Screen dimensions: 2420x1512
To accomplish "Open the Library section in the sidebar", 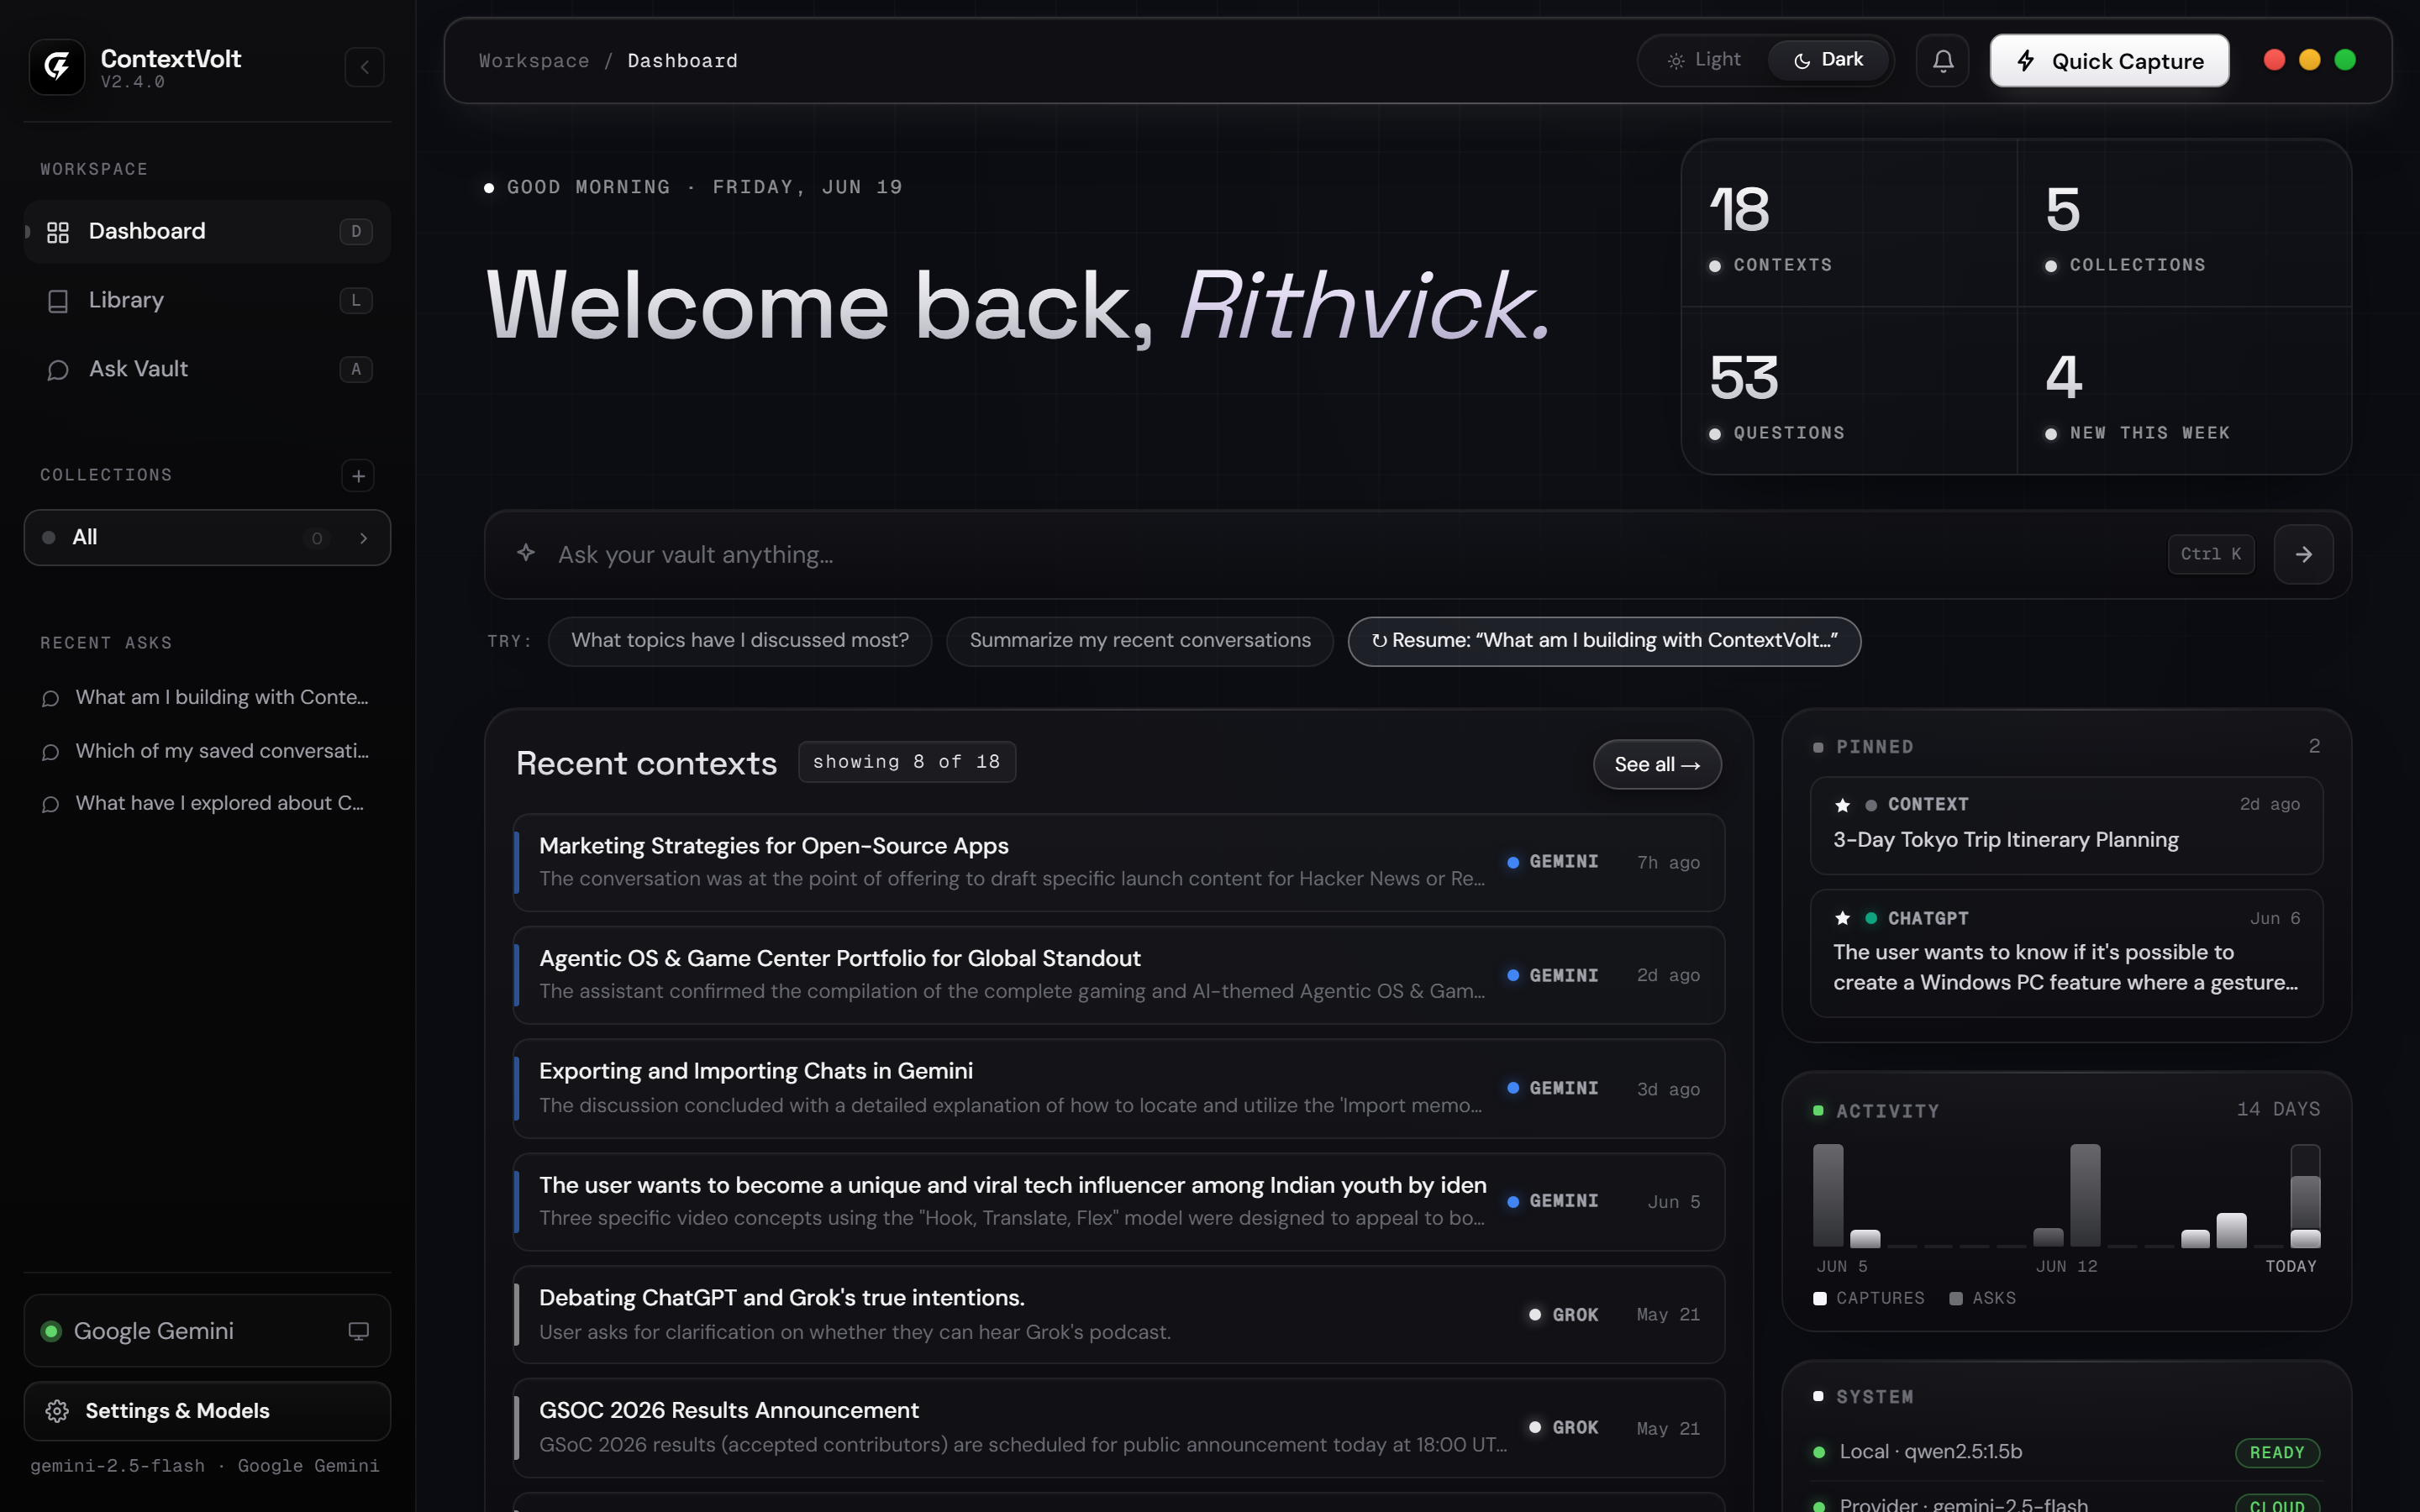I will click(x=207, y=300).
